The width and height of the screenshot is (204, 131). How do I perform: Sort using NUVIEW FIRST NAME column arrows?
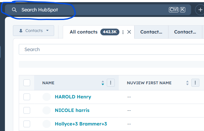pos(187,83)
